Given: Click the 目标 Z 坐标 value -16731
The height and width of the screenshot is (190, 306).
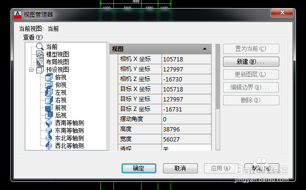Looking at the screenshot, I should point(186,109).
